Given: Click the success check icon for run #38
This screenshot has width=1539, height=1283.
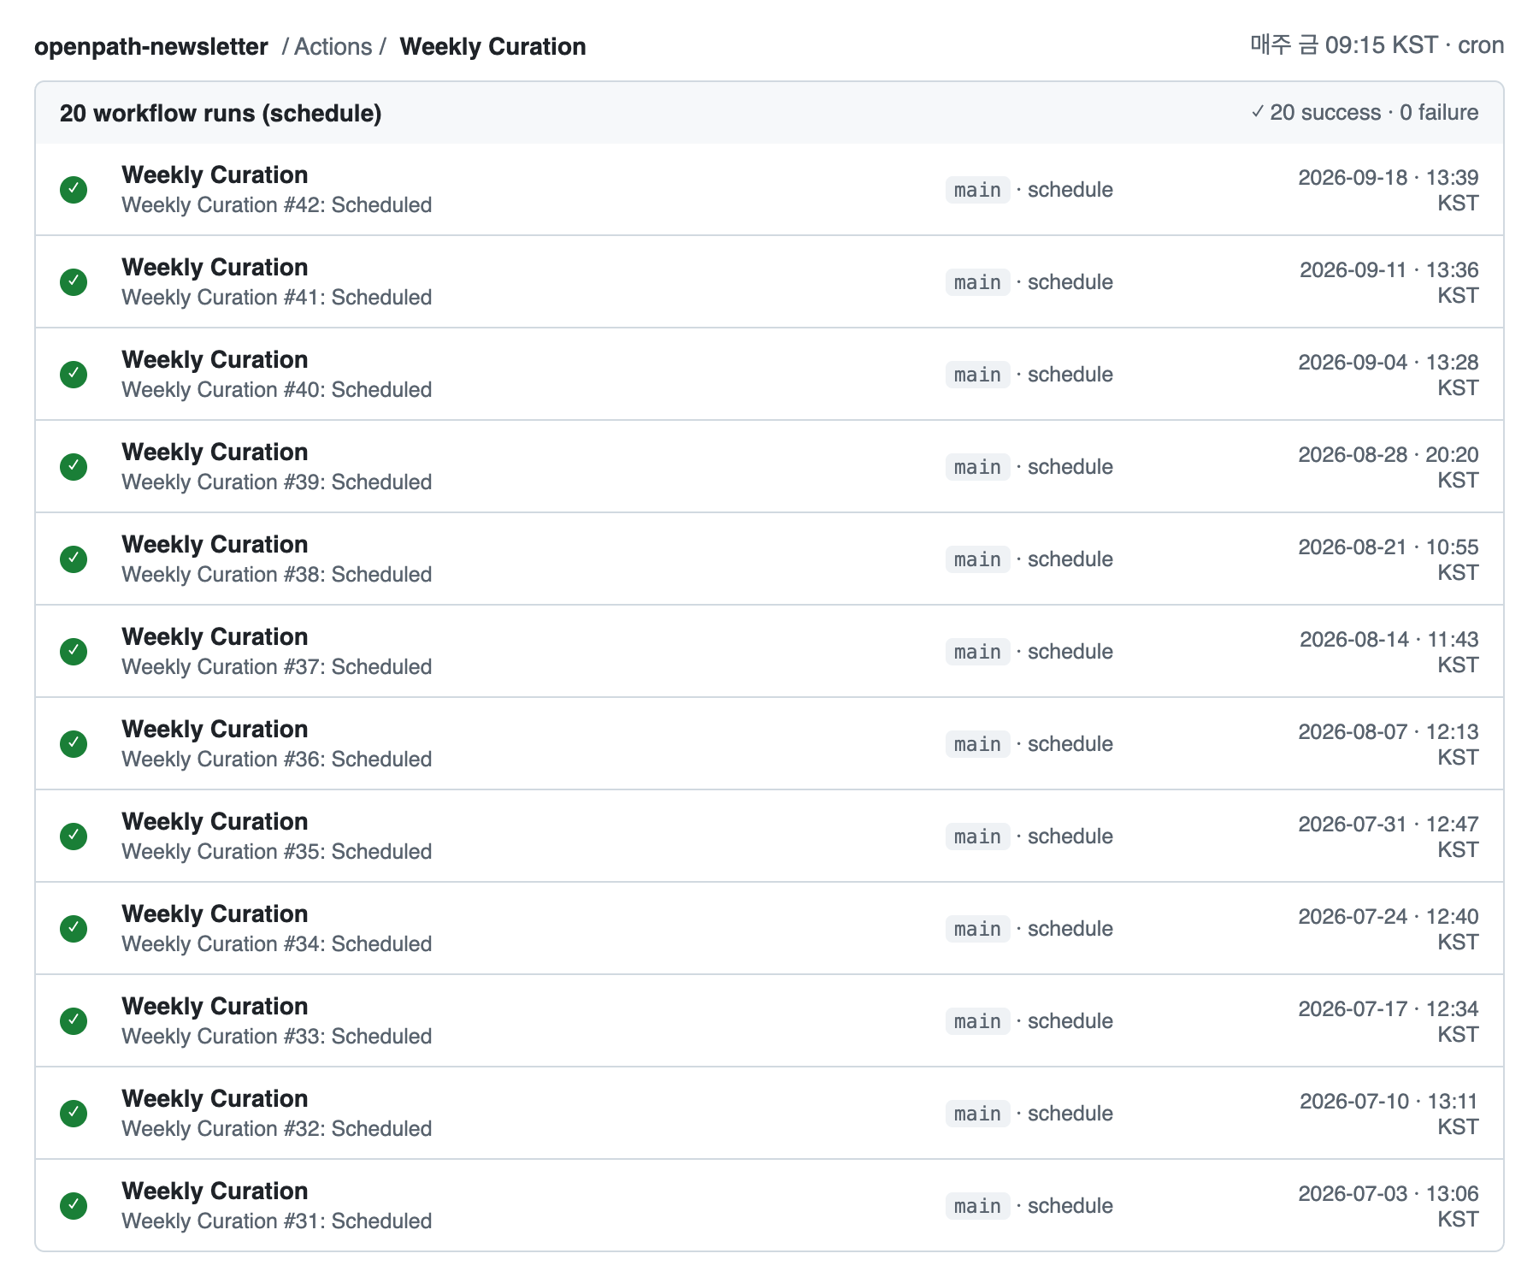Looking at the screenshot, I should [x=74, y=559].
